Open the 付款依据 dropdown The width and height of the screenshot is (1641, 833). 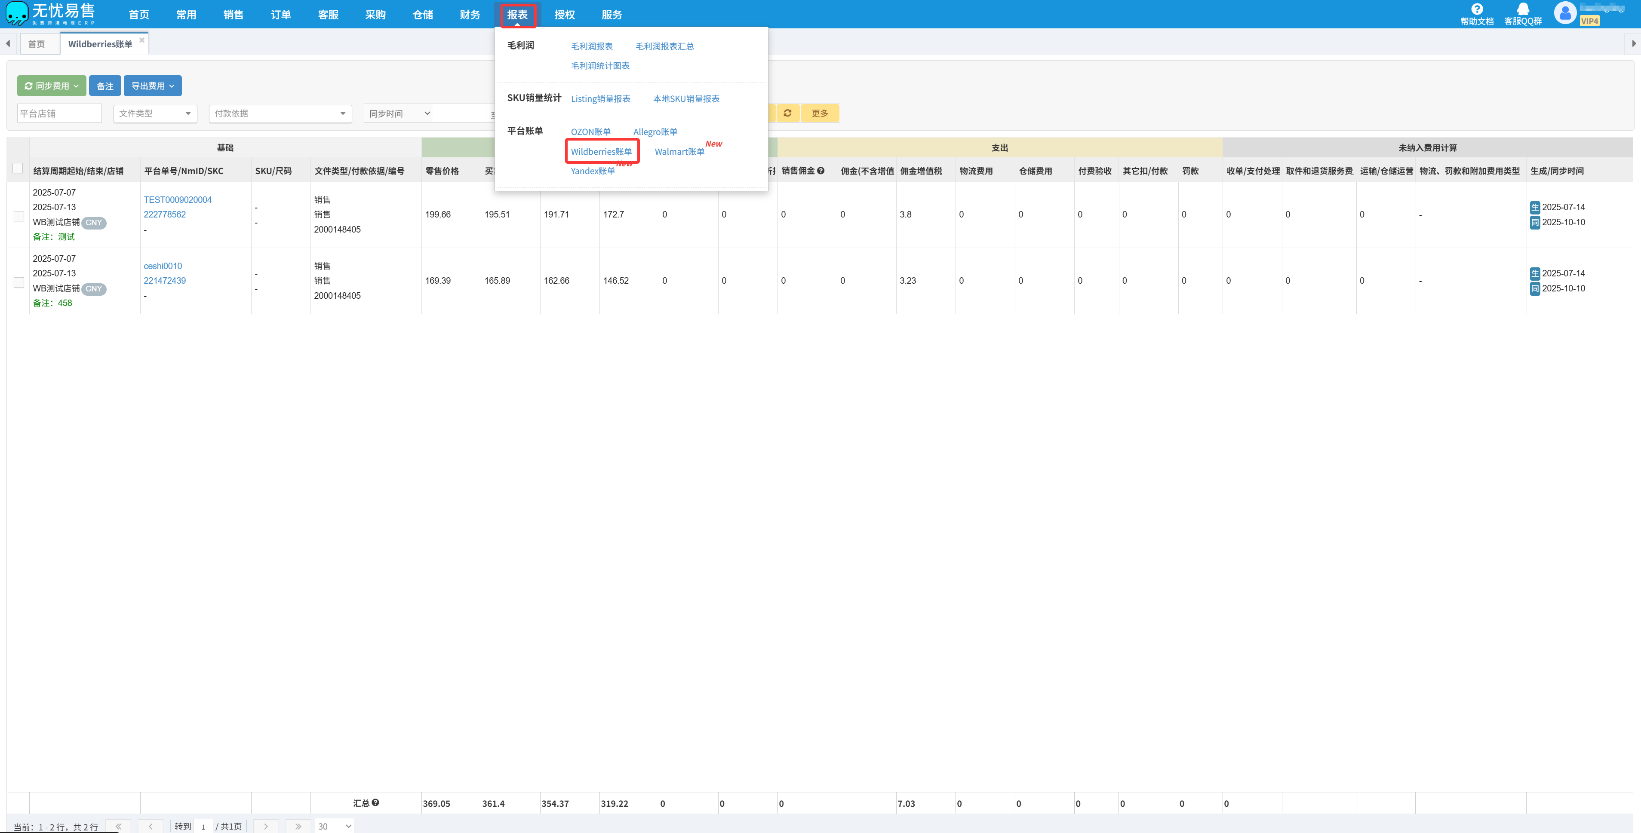(280, 113)
